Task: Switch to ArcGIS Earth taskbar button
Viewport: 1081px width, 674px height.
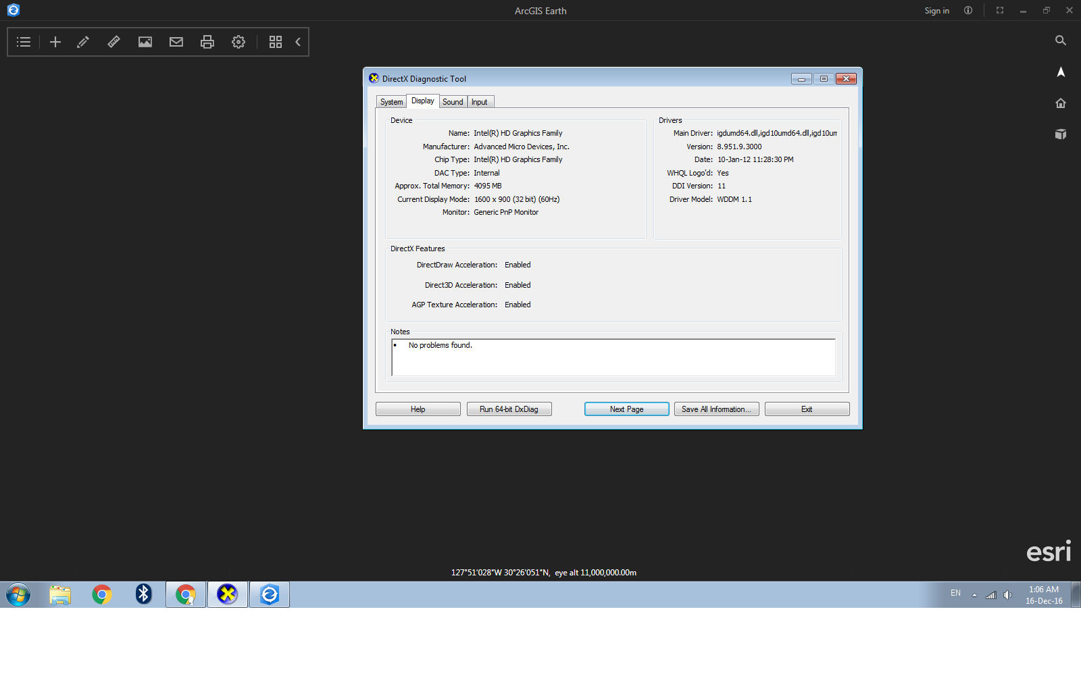Action: pos(270,594)
